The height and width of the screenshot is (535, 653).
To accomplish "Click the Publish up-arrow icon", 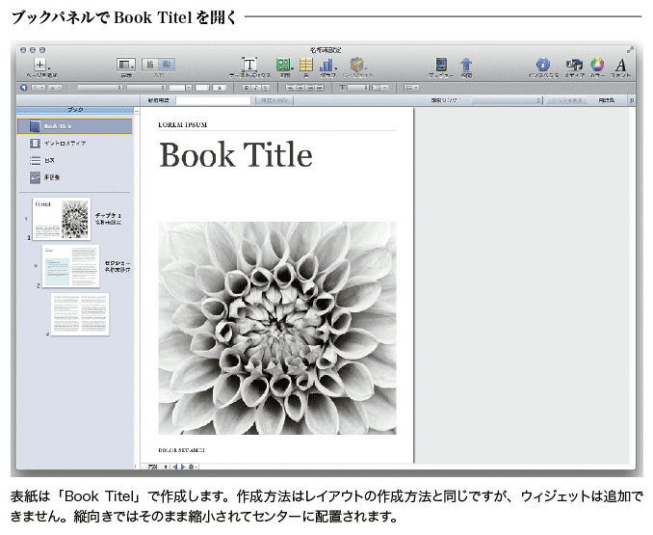I will coord(466,65).
